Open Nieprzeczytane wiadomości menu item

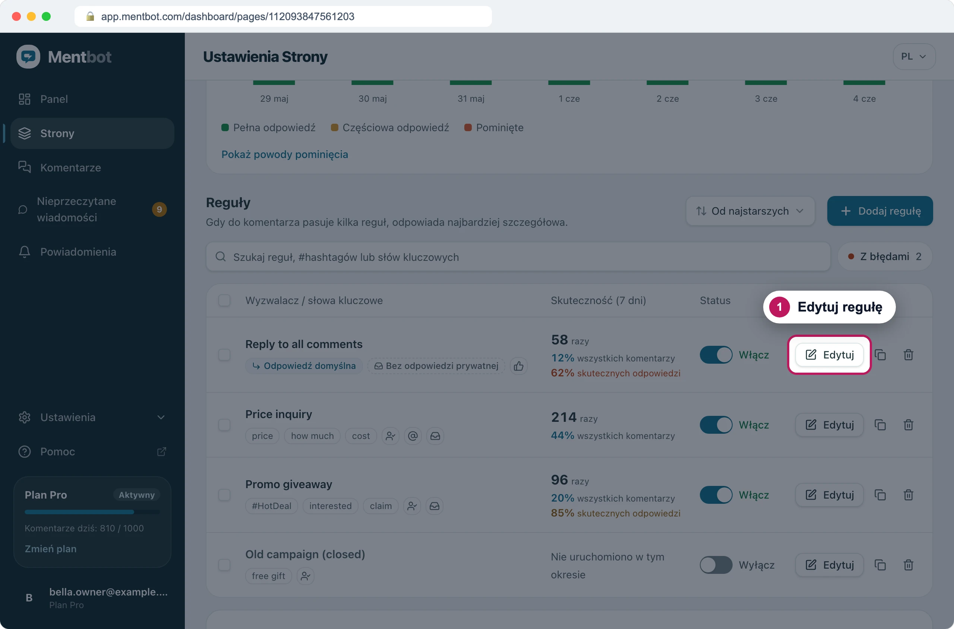[92, 209]
